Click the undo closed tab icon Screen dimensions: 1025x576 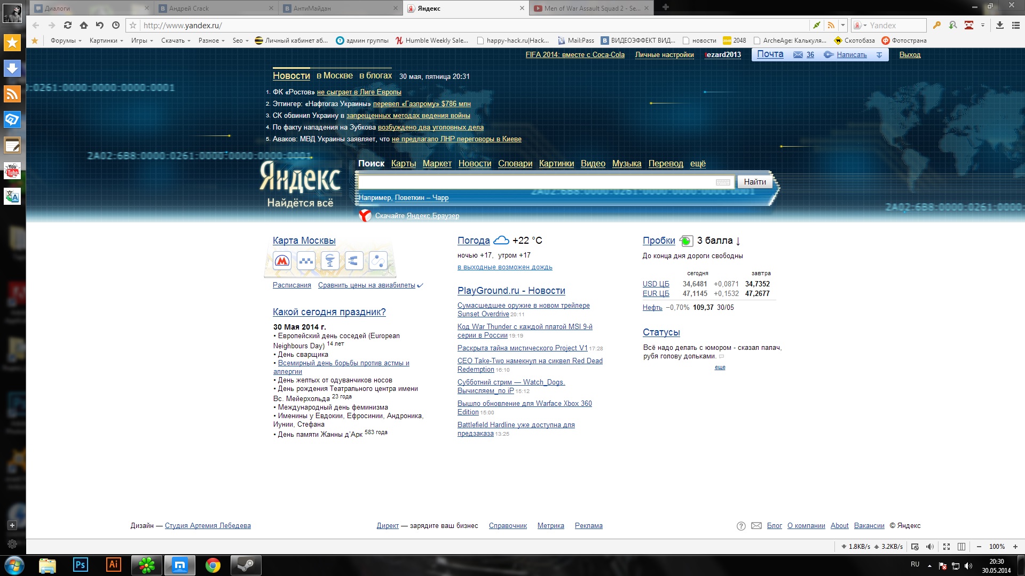coord(100,25)
